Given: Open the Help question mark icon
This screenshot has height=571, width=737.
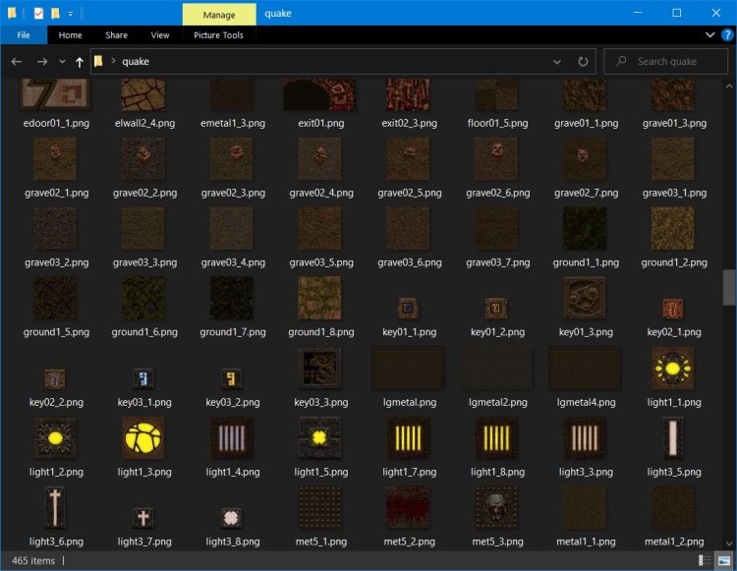Looking at the screenshot, I should [726, 35].
